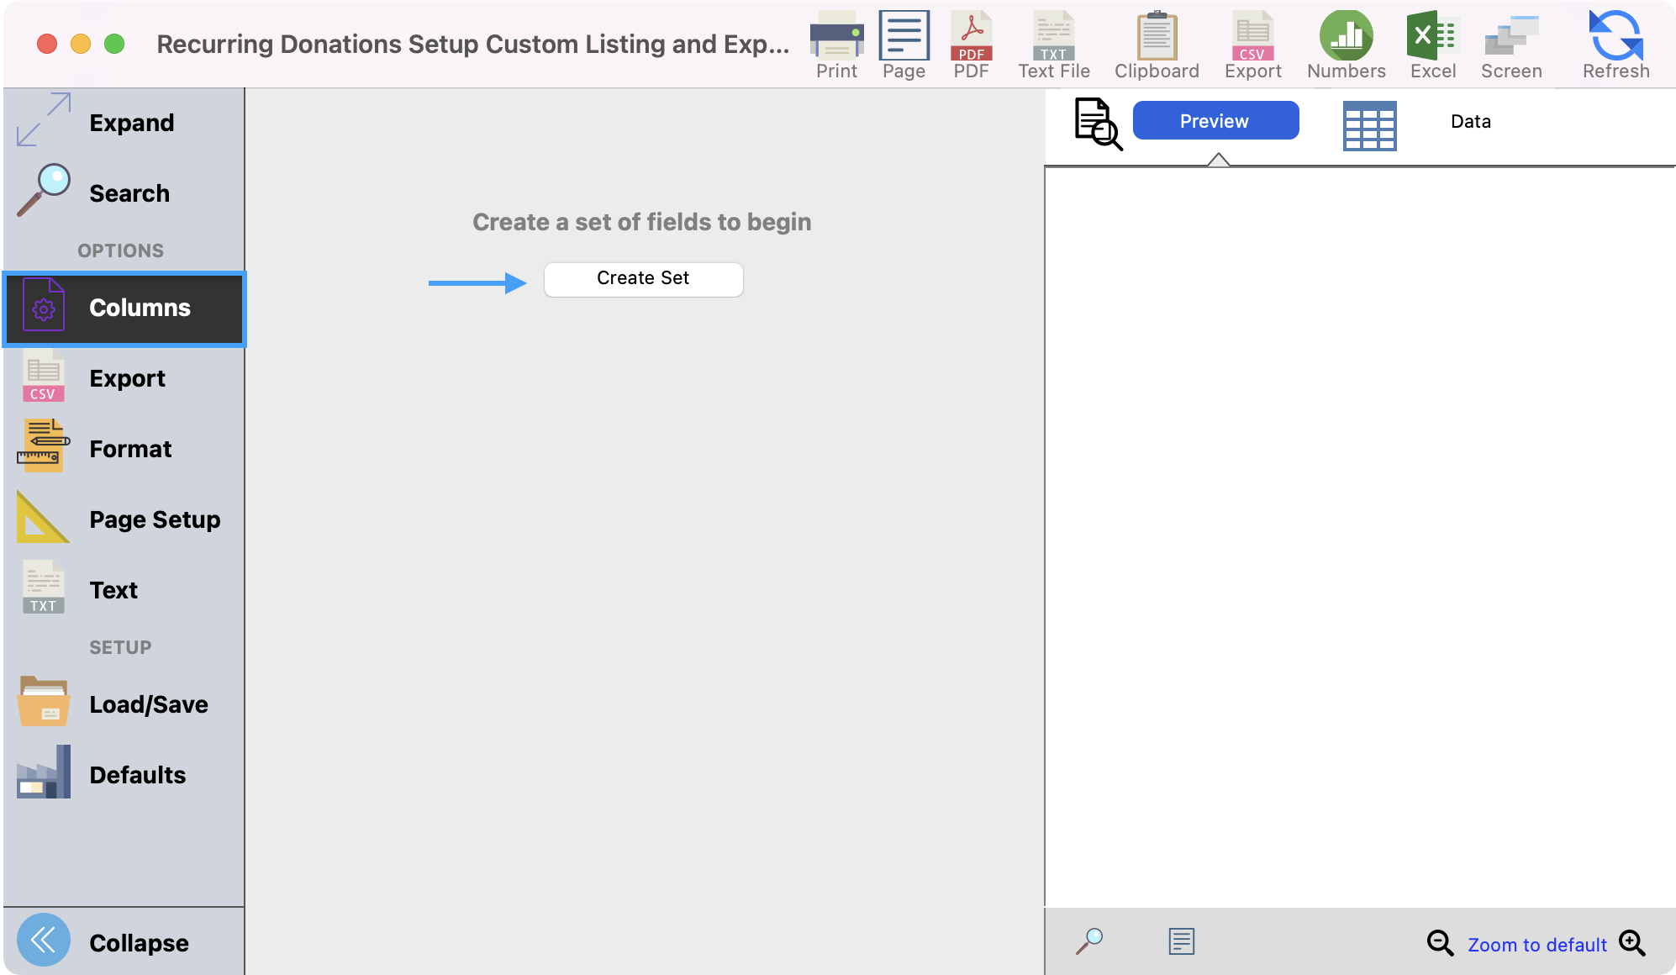The width and height of the screenshot is (1676, 975).
Task: Click the Screen toolbar icon
Action: coord(1510,45)
